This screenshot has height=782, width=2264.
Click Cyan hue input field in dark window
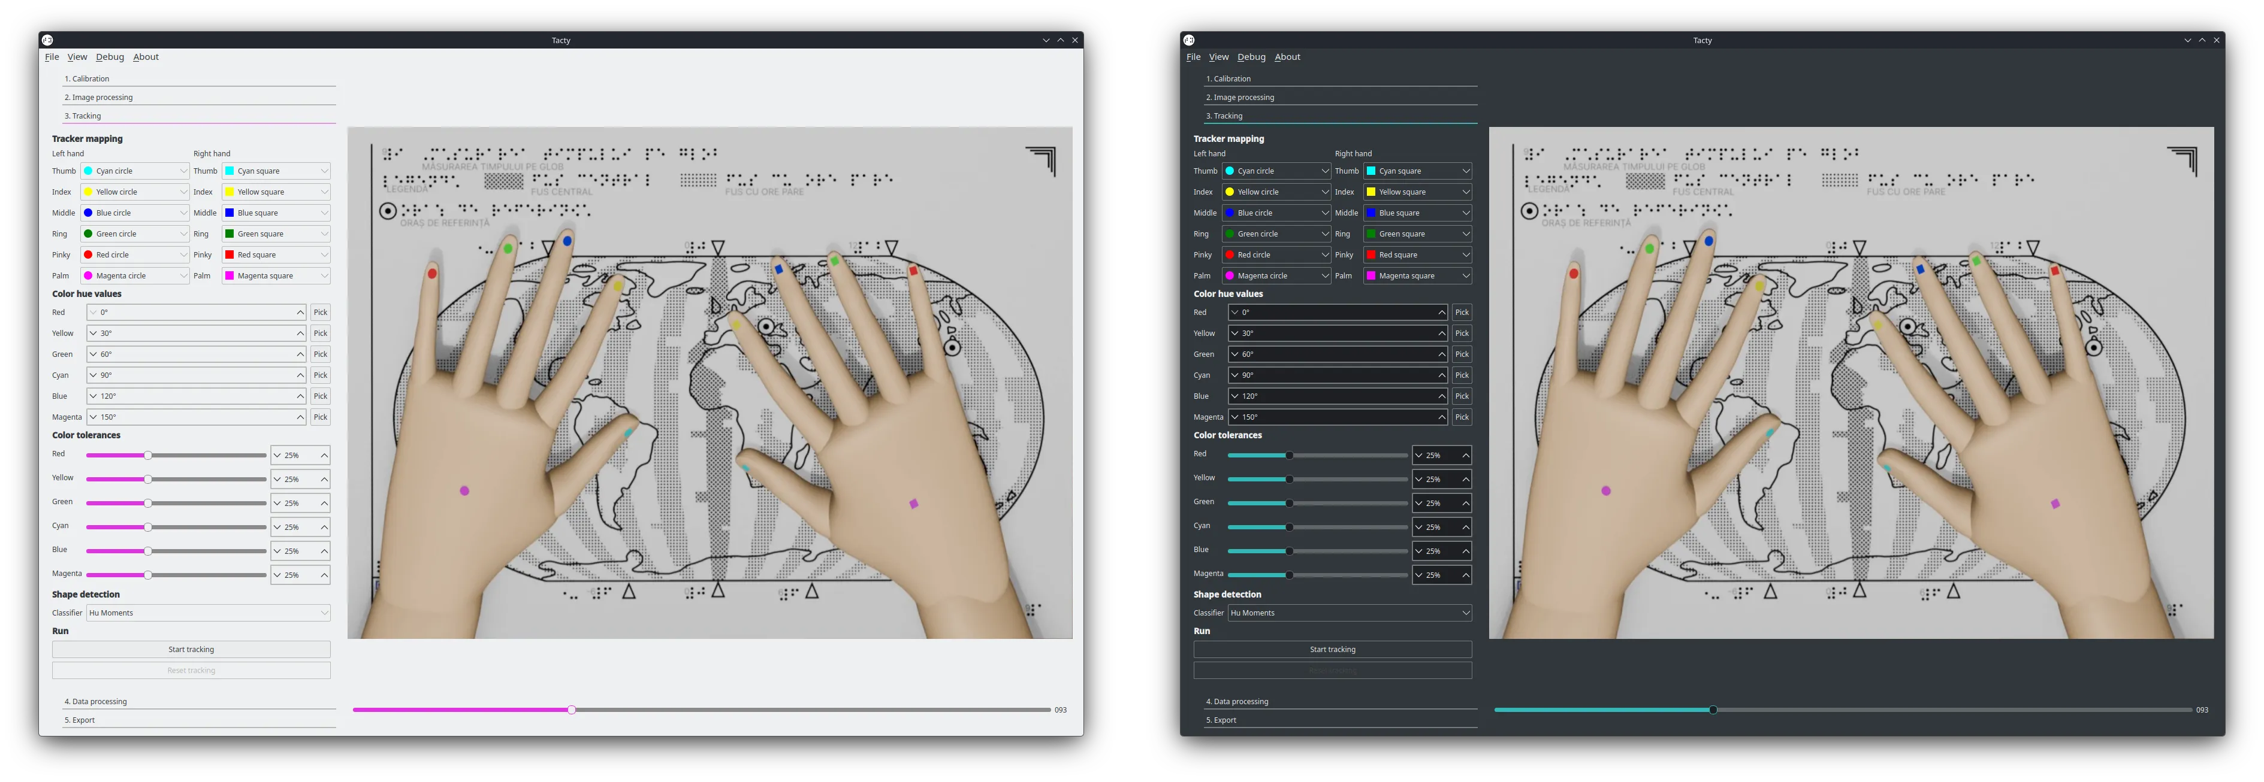pyautogui.click(x=1339, y=375)
